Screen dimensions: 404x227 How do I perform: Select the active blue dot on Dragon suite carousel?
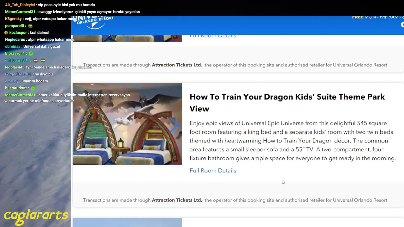pos(128,162)
